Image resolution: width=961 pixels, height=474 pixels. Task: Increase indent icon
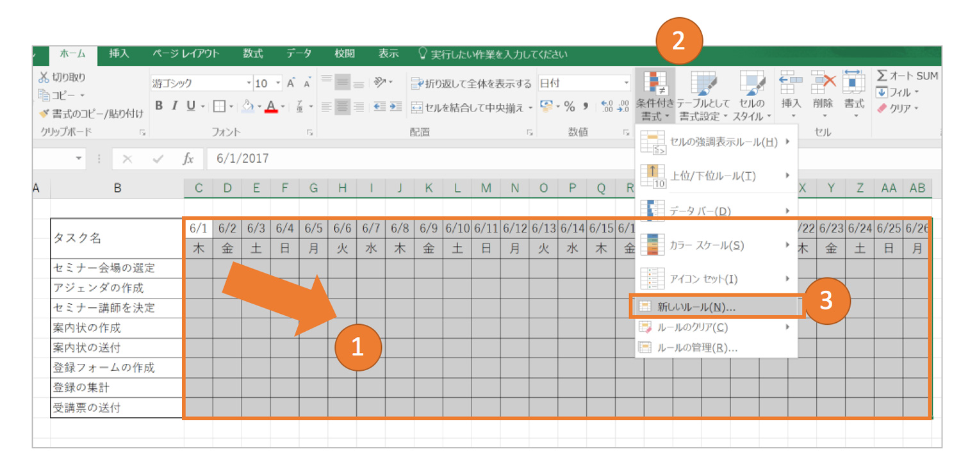point(396,107)
